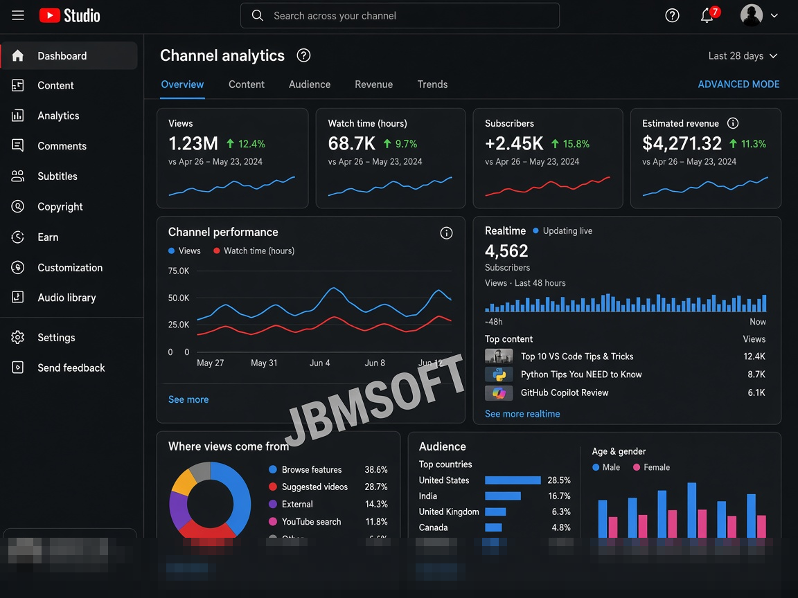This screenshot has height=598, width=798.
Task: Select the Customization icon in sidebar
Action: click(x=18, y=267)
